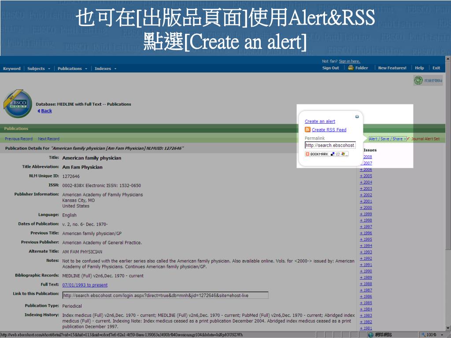Click the Create RSS Feed link

329,130
